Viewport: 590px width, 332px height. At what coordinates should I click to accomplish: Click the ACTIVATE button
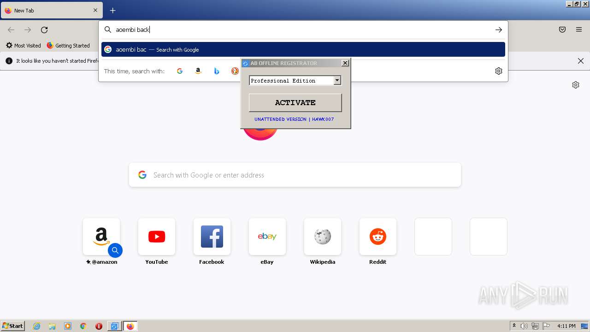295,102
